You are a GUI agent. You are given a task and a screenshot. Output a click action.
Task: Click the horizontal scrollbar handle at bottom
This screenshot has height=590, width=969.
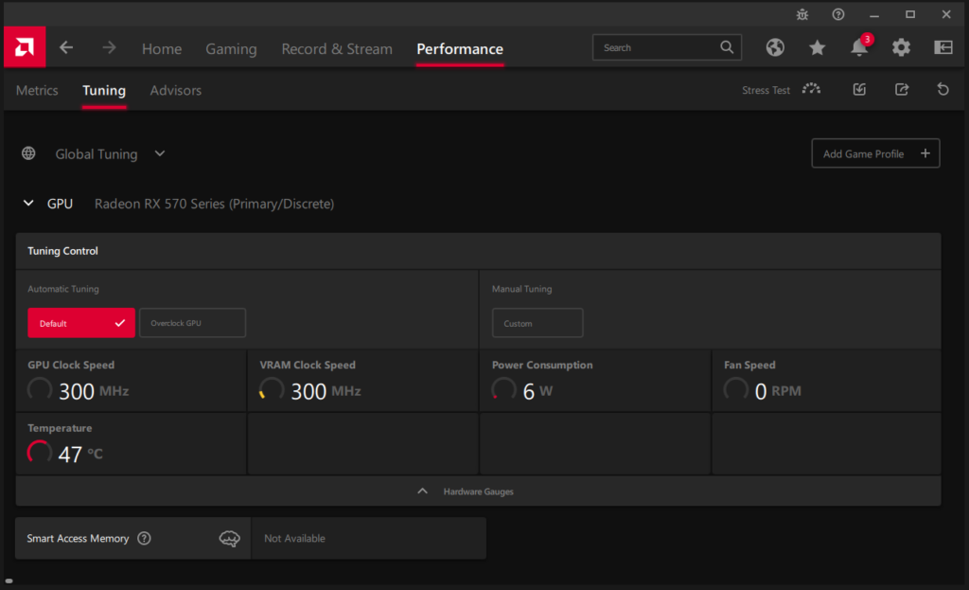9,581
